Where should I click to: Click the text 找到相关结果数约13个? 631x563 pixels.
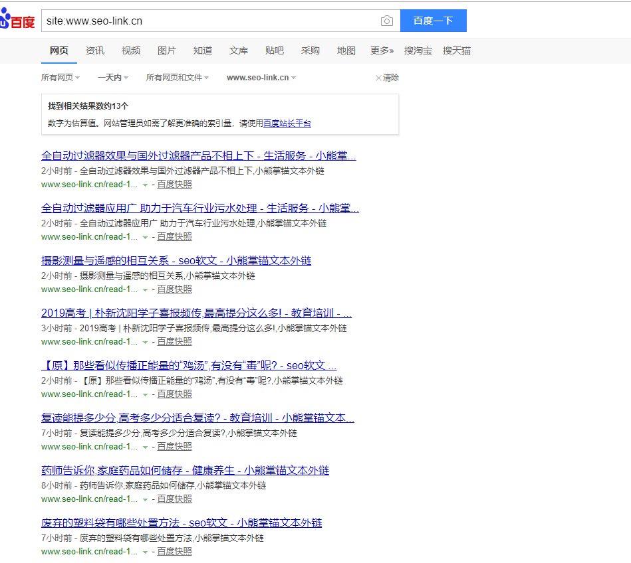[x=88, y=106]
